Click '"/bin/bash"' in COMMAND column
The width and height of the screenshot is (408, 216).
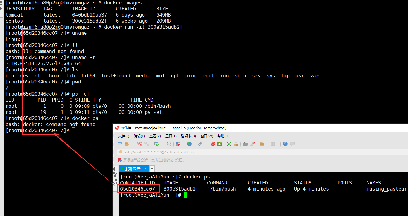(223, 189)
